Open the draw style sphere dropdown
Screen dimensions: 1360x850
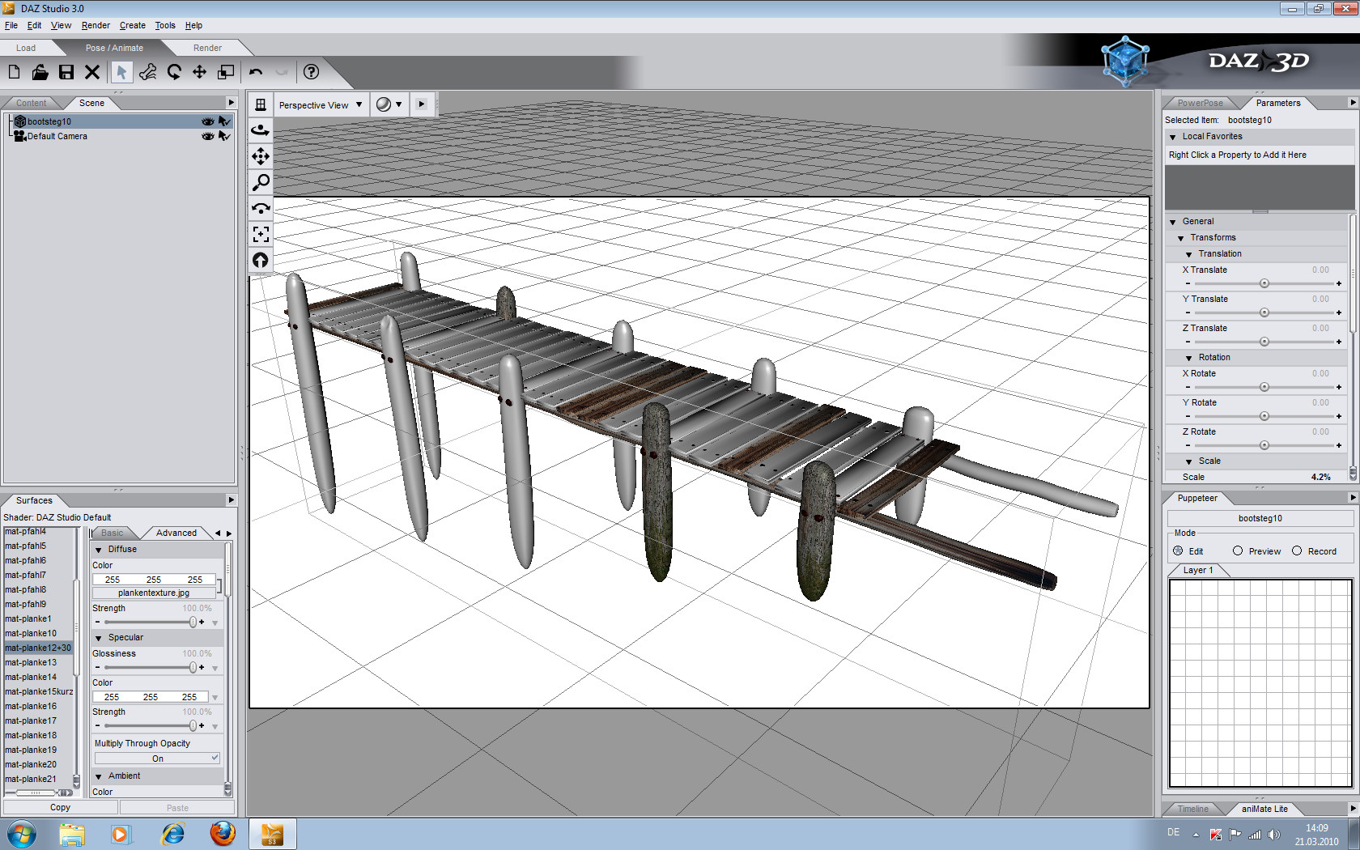pos(389,104)
